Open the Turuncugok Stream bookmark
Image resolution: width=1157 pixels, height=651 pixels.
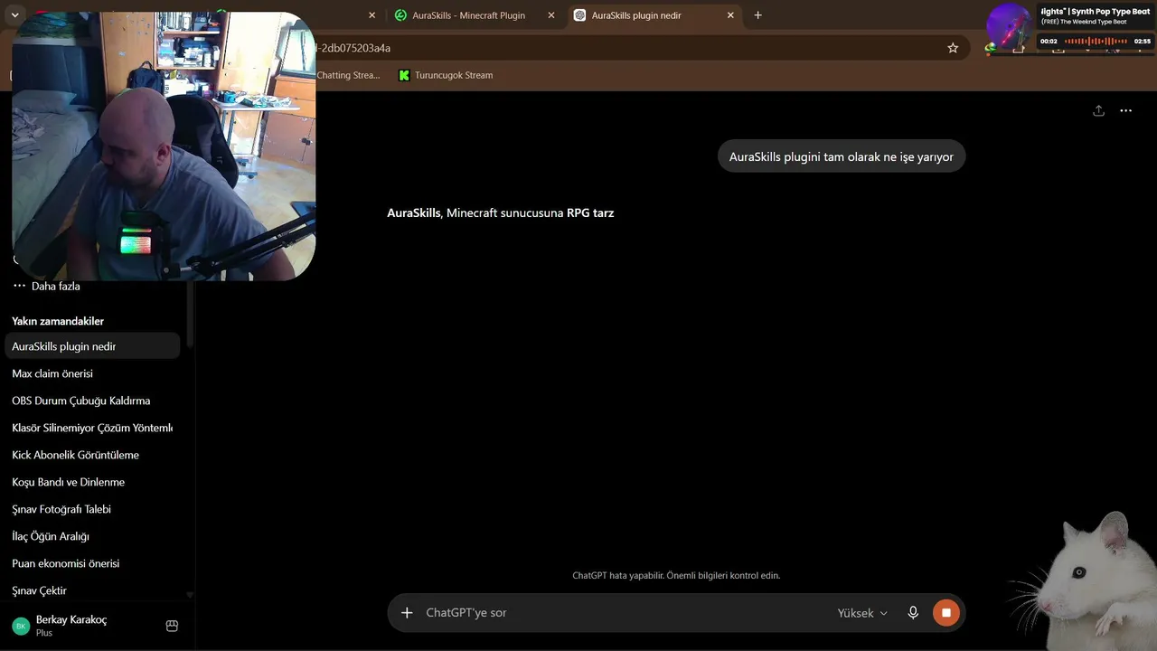[446, 75]
